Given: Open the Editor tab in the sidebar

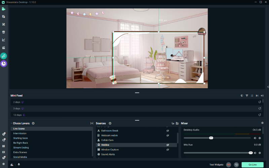Looking at the screenshot, I should click(4, 9).
